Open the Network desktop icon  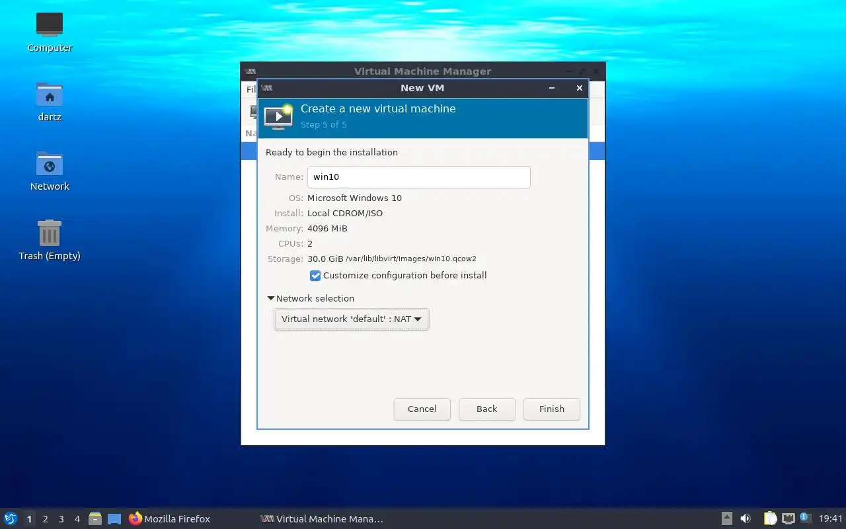50,171
